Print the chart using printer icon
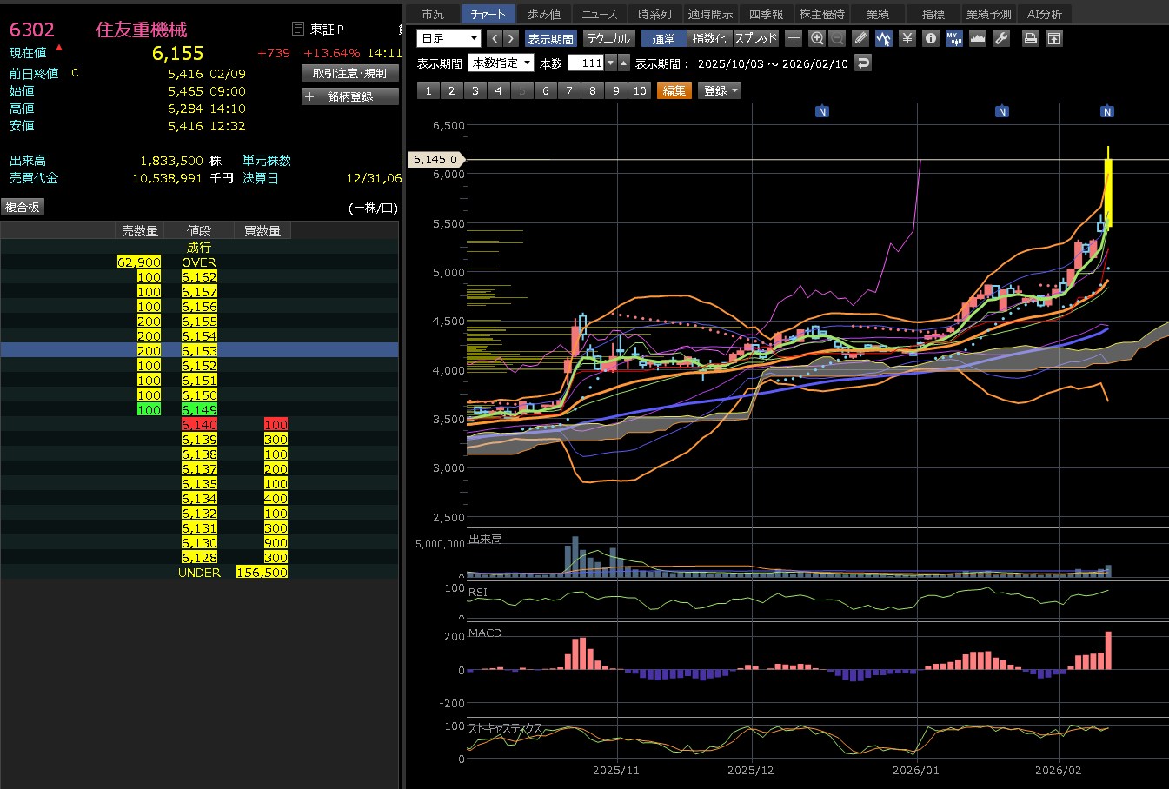1169x789 pixels. [x=1031, y=38]
